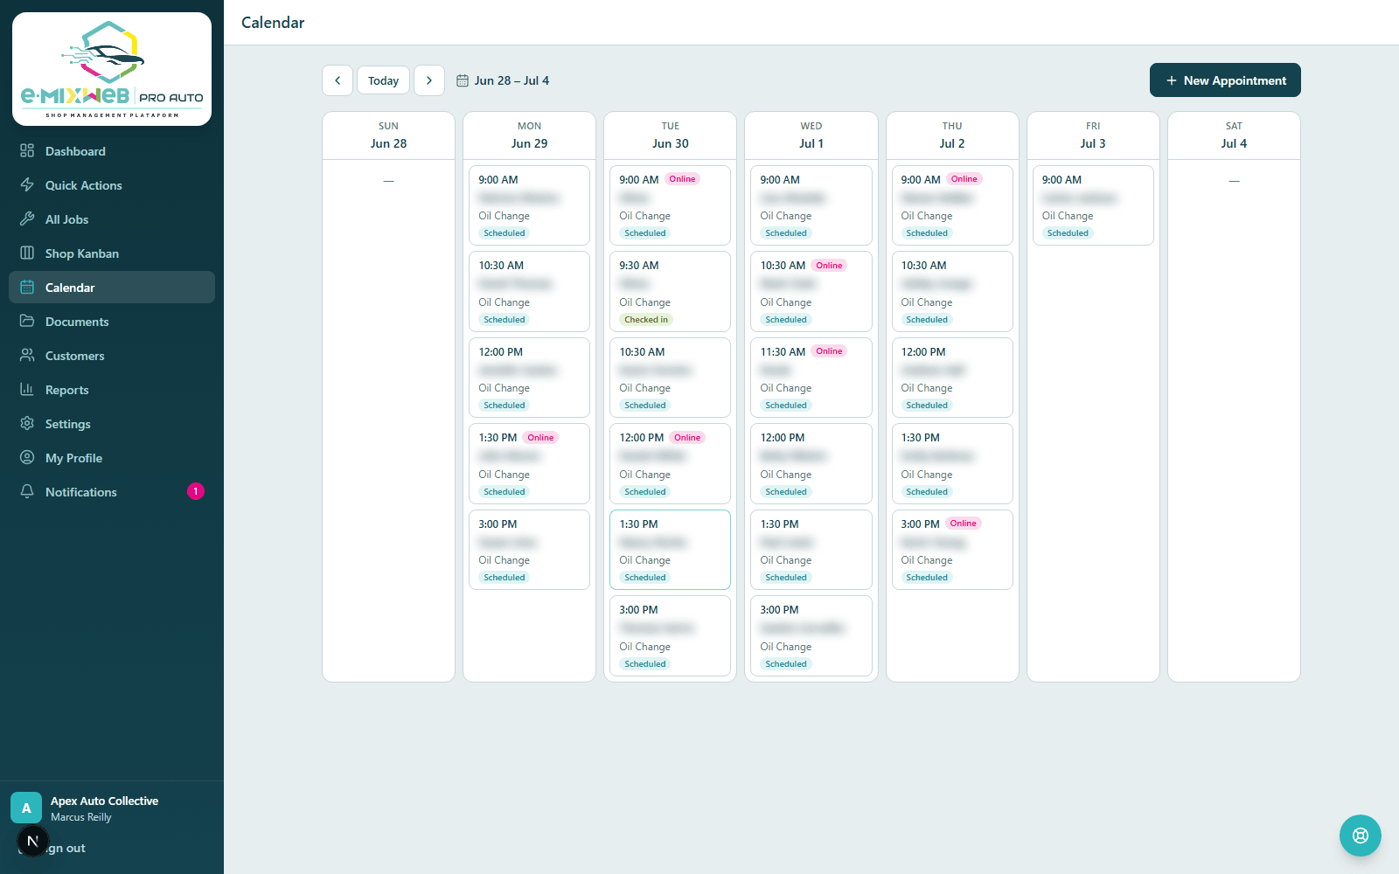The height and width of the screenshot is (874, 1399).
Task: Select the Mon Jun 29 column header
Action: pyautogui.click(x=529, y=135)
